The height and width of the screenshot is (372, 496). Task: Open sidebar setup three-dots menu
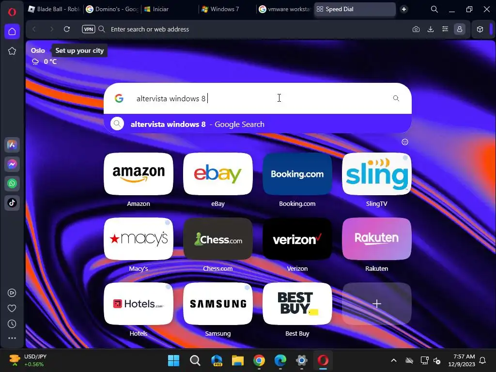12,338
